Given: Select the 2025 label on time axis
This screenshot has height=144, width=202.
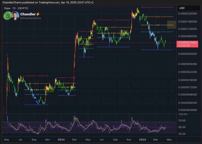Looking at the screenshot, I should 142,140.
